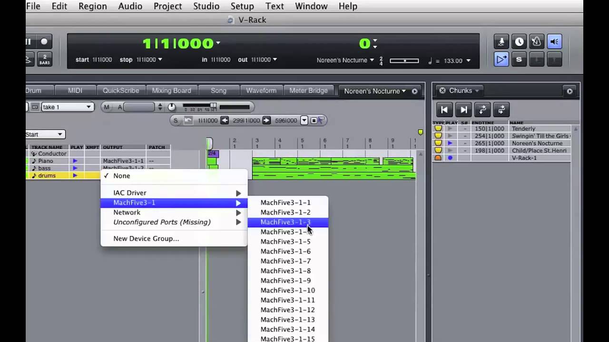Toggle play-enable for V-Rack-1 chunk
The width and height of the screenshot is (609, 342).
(x=450, y=158)
